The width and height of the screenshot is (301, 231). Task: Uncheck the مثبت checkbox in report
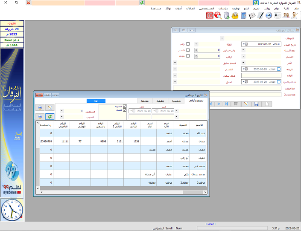pos(125,110)
